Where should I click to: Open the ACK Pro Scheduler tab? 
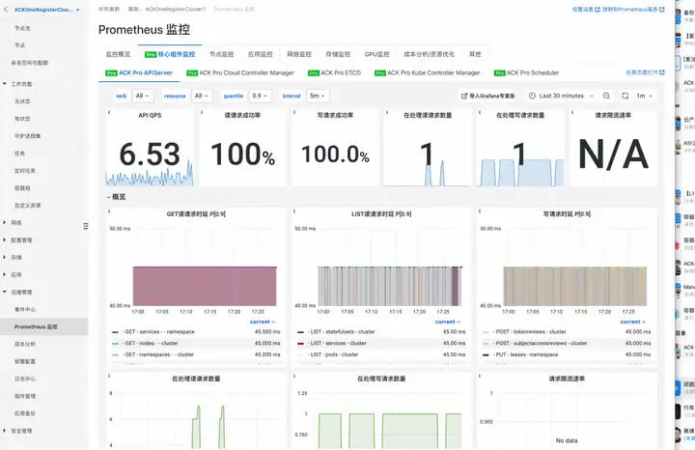pyautogui.click(x=527, y=72)
